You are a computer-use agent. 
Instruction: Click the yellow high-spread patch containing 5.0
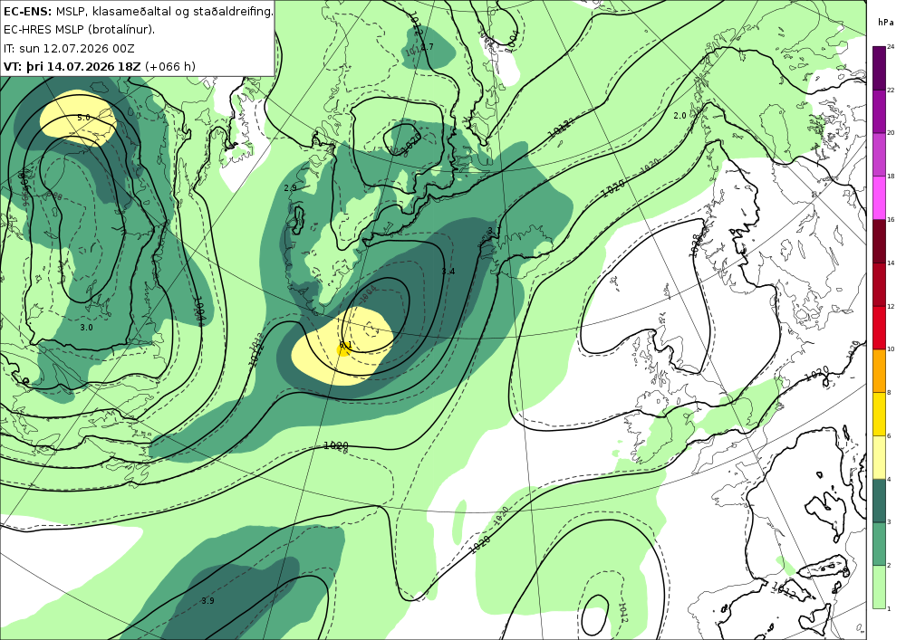(78, 119)
